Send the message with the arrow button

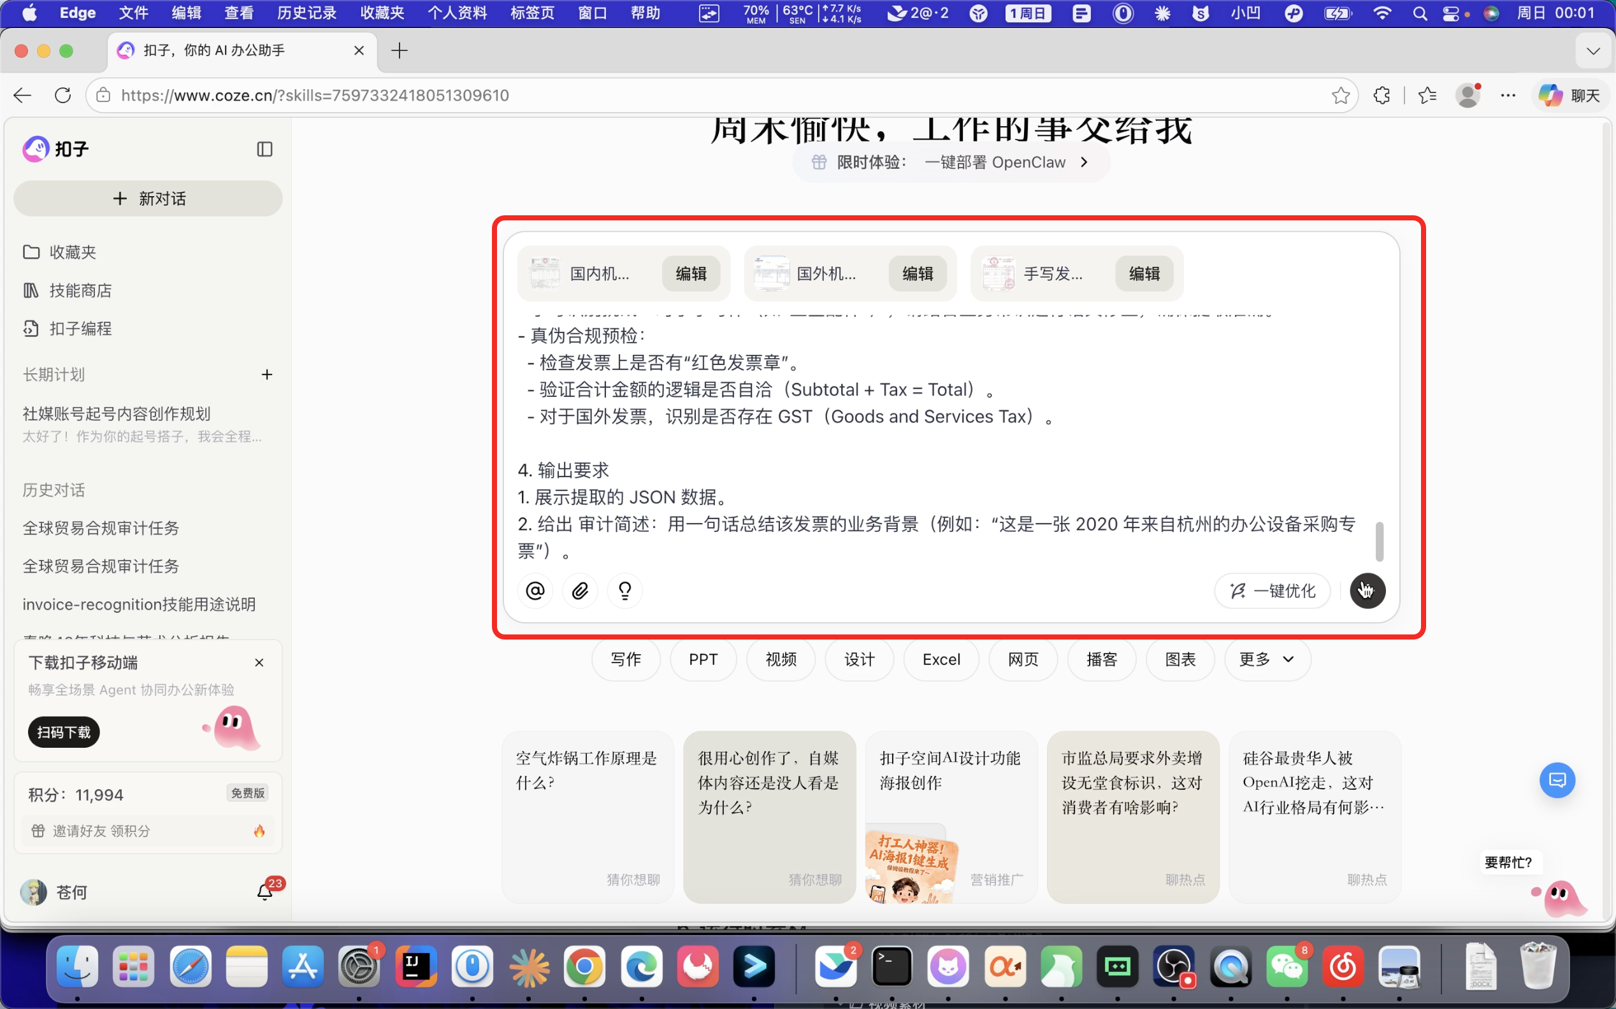coord(1367,590)
